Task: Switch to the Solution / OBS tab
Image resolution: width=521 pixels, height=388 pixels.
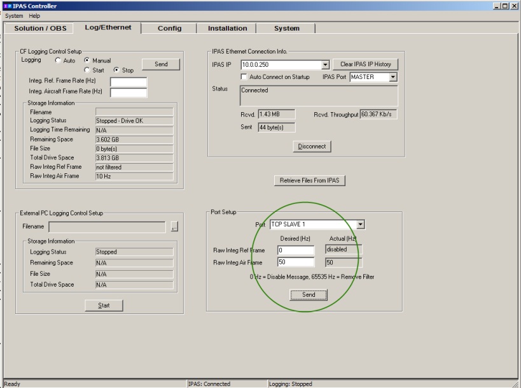Action: (40, 28)
